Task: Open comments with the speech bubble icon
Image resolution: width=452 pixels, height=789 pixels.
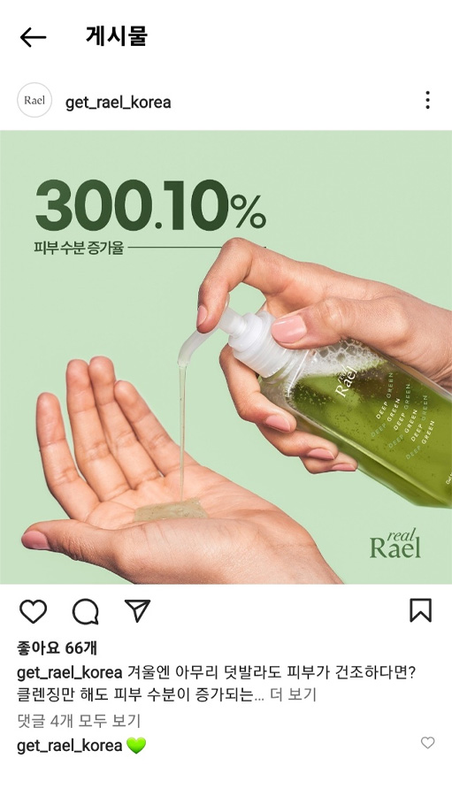Action: [86, 612]
